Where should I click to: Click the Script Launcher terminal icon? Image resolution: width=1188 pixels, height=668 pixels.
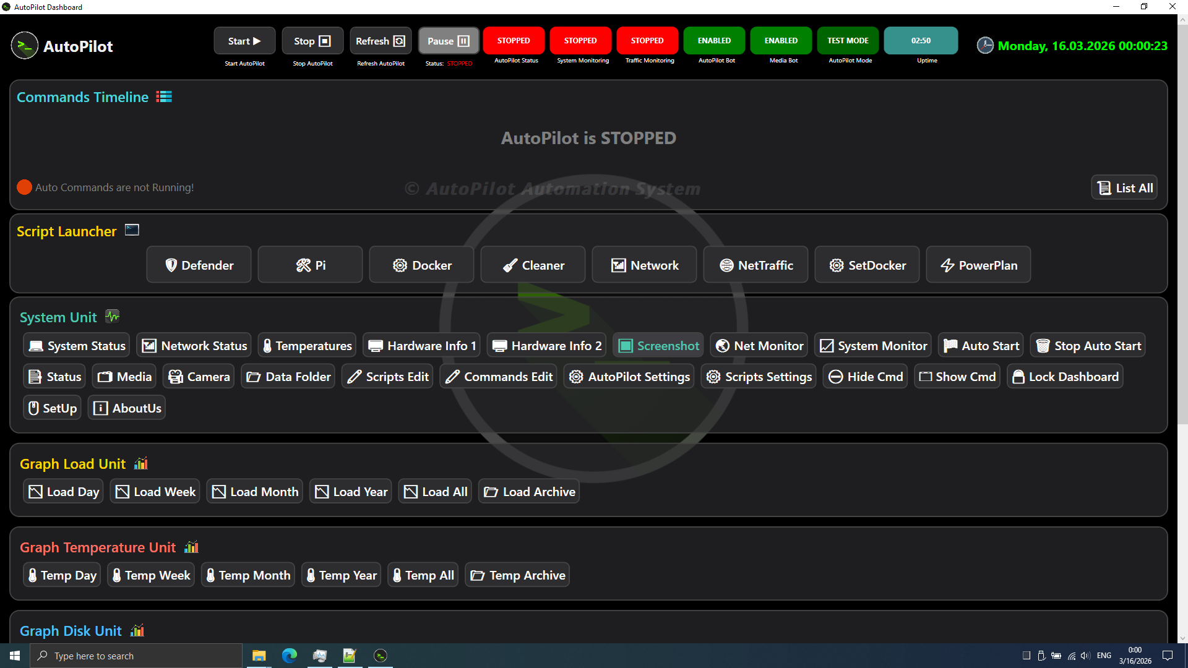pyautogui.click(x=132, y=230)
